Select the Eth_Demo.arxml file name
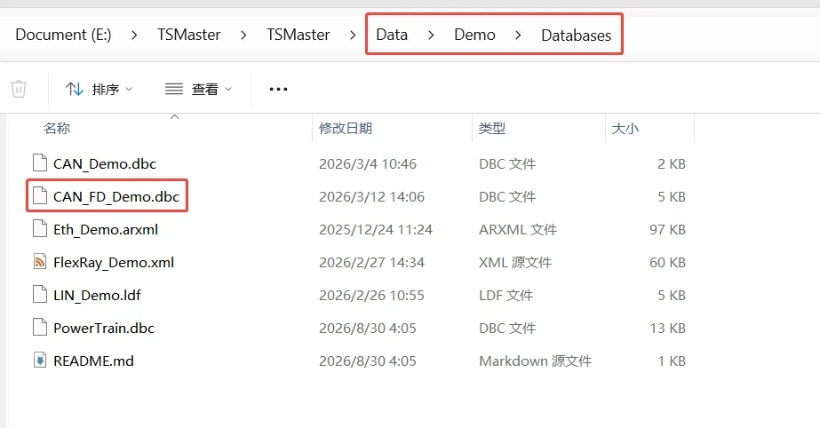This screenshot has width=820, height=428. click(106, 229)
